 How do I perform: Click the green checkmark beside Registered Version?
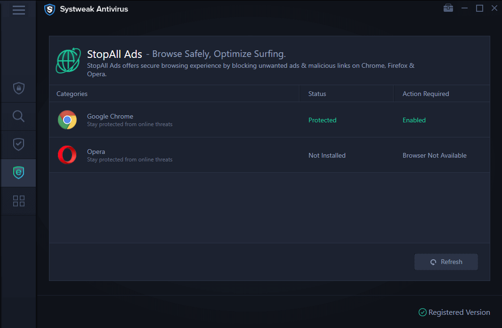pos(421,312)
